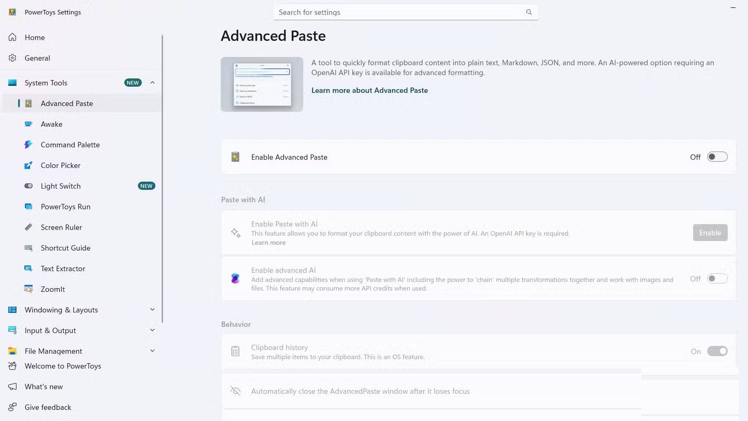748x421 pixels.
Task: Click the Advanced Paste preview thumbnail
Action: pos(262,84)
